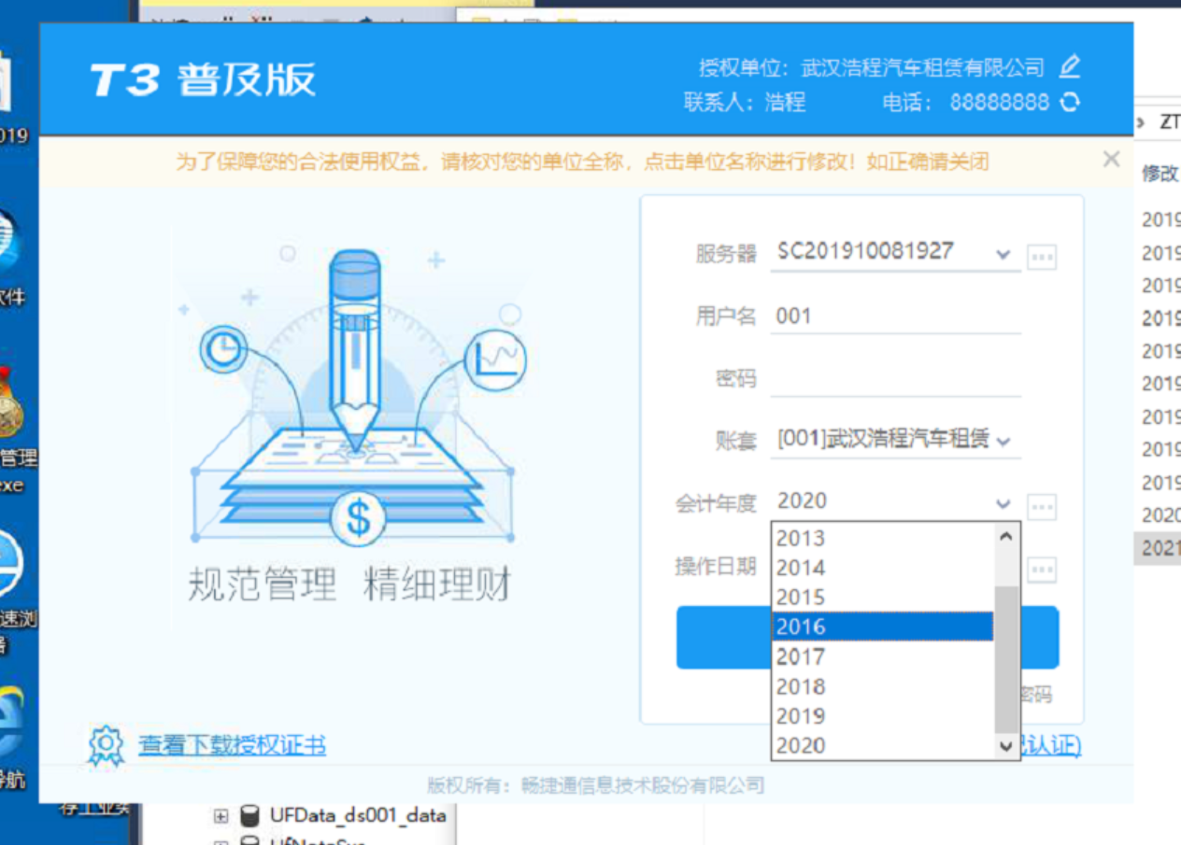Select 2019 from the year list

click(x=883, y=716)
